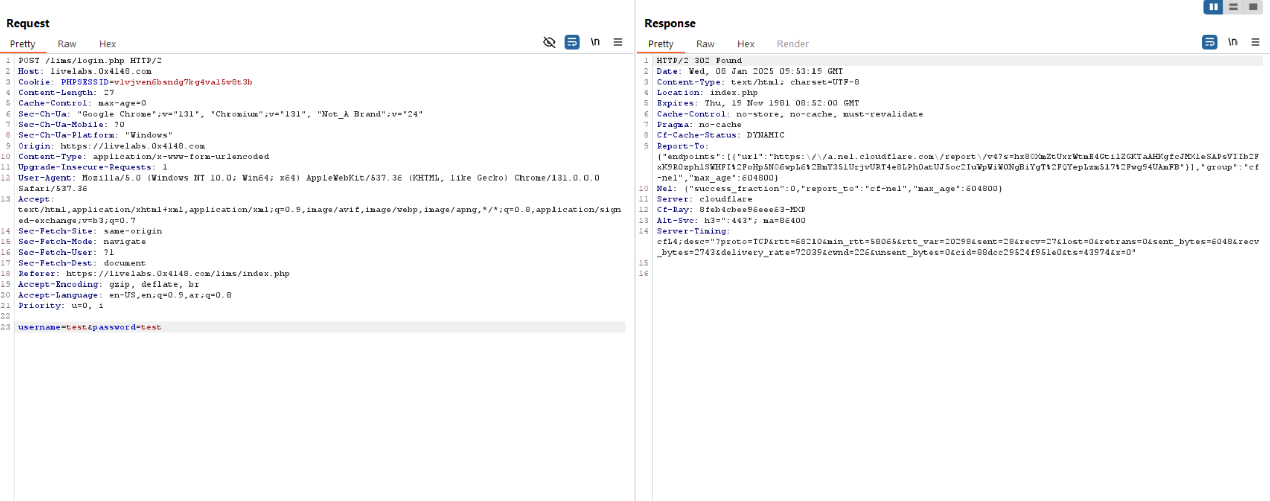Click the Location: index.php response header

707,93
